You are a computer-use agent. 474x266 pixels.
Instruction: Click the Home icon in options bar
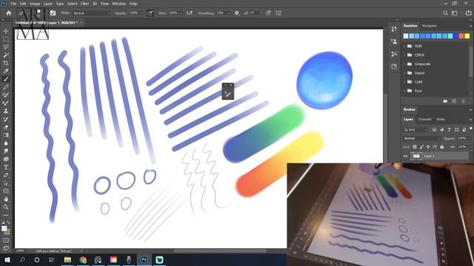[8, 13]
